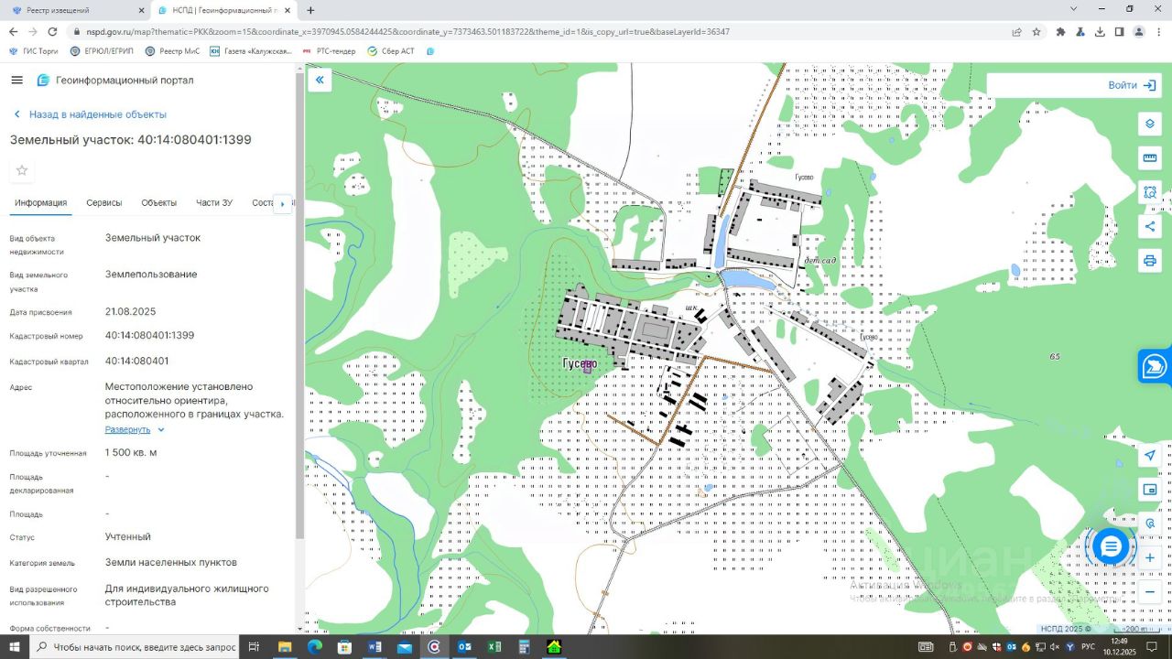
Task: Click the area value 1 500 кв. м
Action: (131, 452)
